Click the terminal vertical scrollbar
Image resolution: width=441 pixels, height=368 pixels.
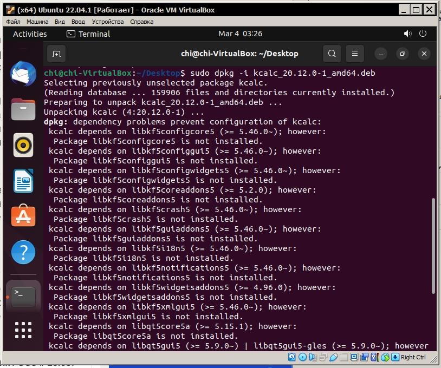[433, 246]
